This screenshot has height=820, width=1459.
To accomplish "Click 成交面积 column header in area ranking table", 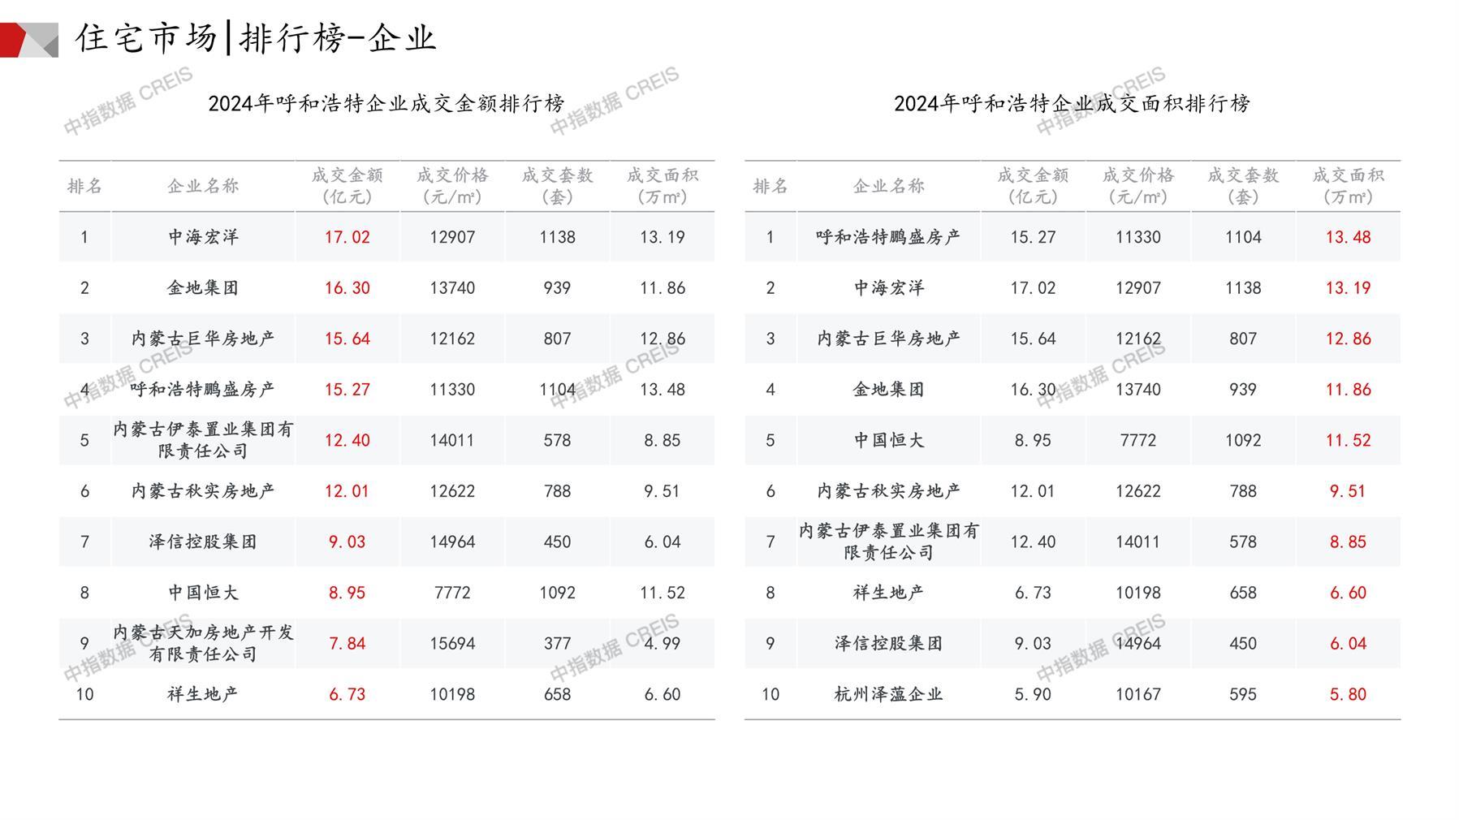I will [1348, 186].
